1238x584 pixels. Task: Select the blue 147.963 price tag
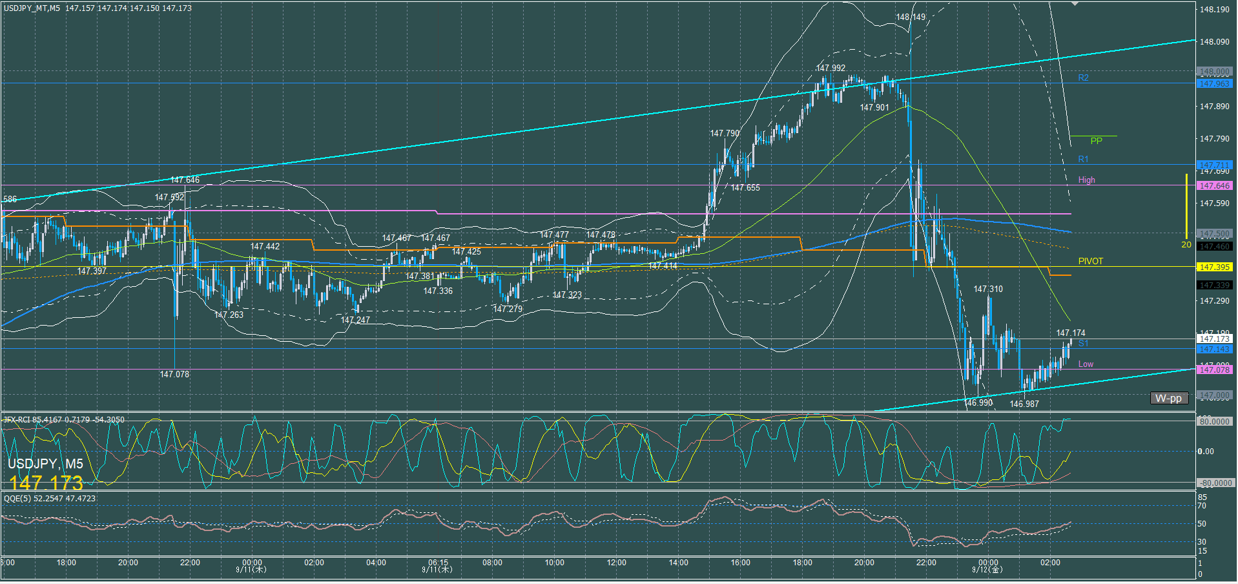tap(1214, 84)
